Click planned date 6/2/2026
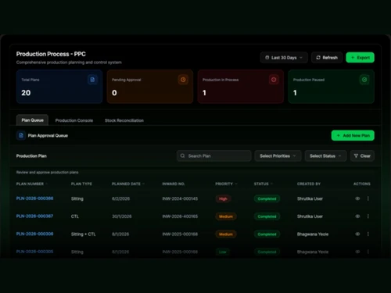Image resolution: width=391 pixels, height=293 pixels. (120, 198)
